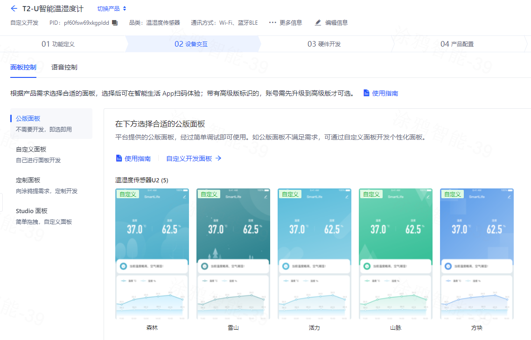531x340 pixels.
Task: Select Studio 面板 in sidebar
Action: click(51, 216)
